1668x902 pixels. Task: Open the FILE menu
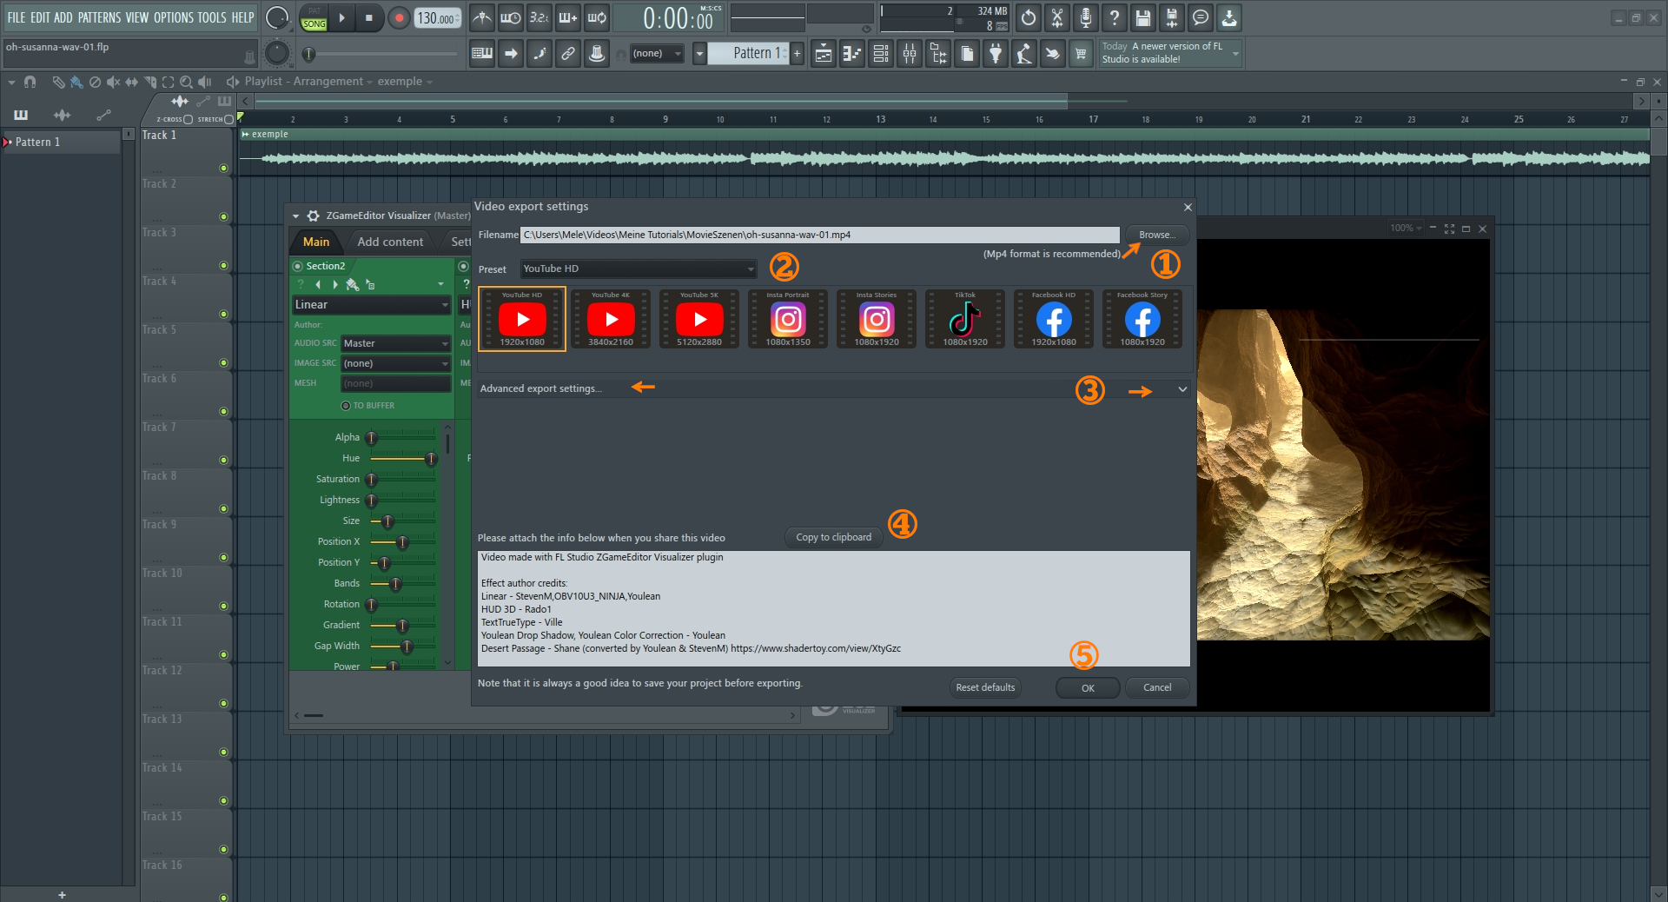pos(17,17)
